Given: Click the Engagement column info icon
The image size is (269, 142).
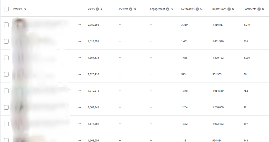Looking at the screenshot, I should [168, 9].
